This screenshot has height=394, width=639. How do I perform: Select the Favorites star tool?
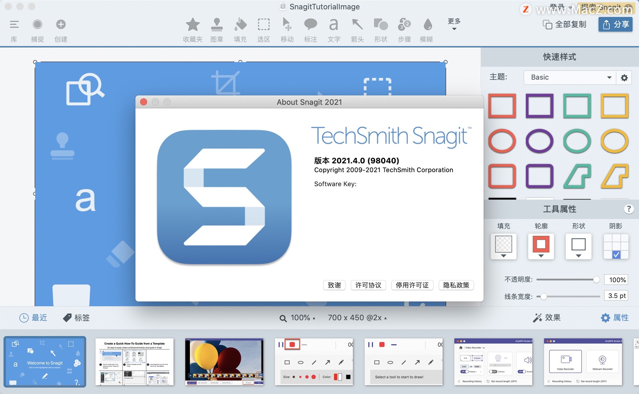193,24
